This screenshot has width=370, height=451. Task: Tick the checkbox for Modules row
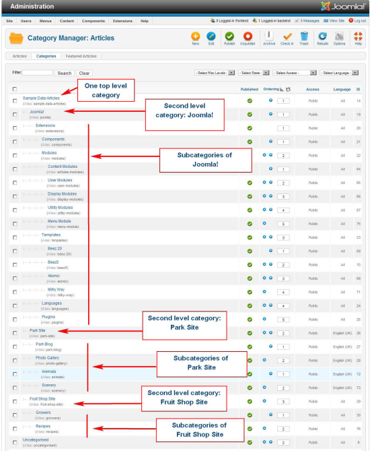click(15, 155)
